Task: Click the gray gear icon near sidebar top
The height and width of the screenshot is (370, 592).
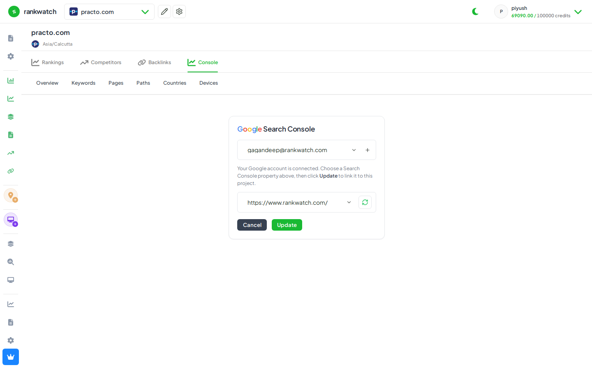Action: [11, 56]
